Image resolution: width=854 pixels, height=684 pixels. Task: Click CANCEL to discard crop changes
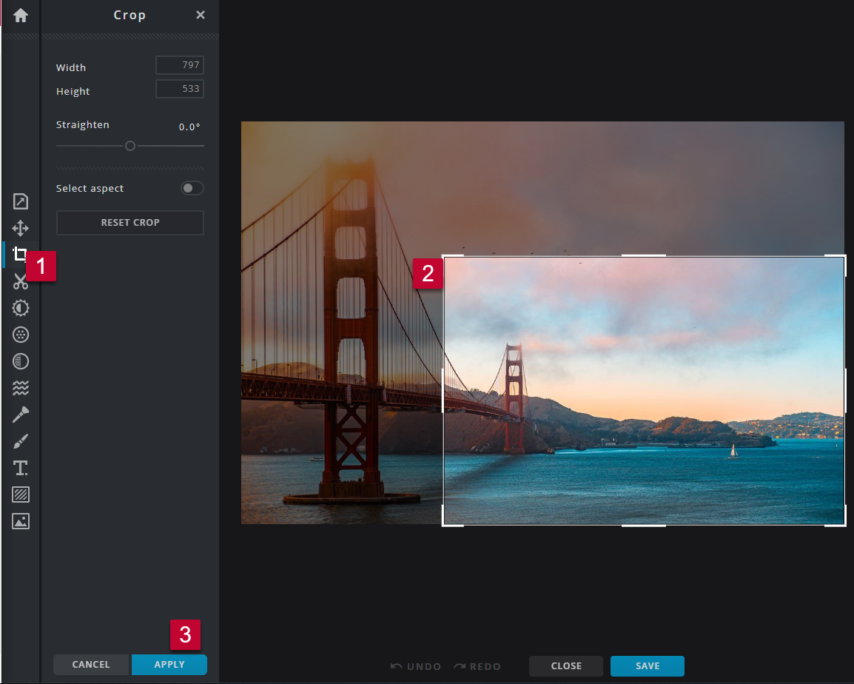tap(91, 664)
